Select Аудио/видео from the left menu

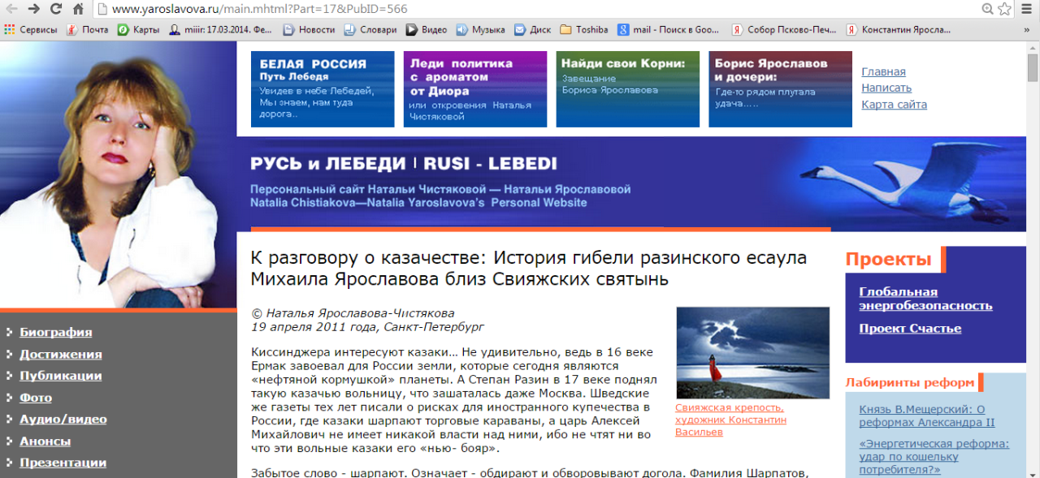pos(63,420)
